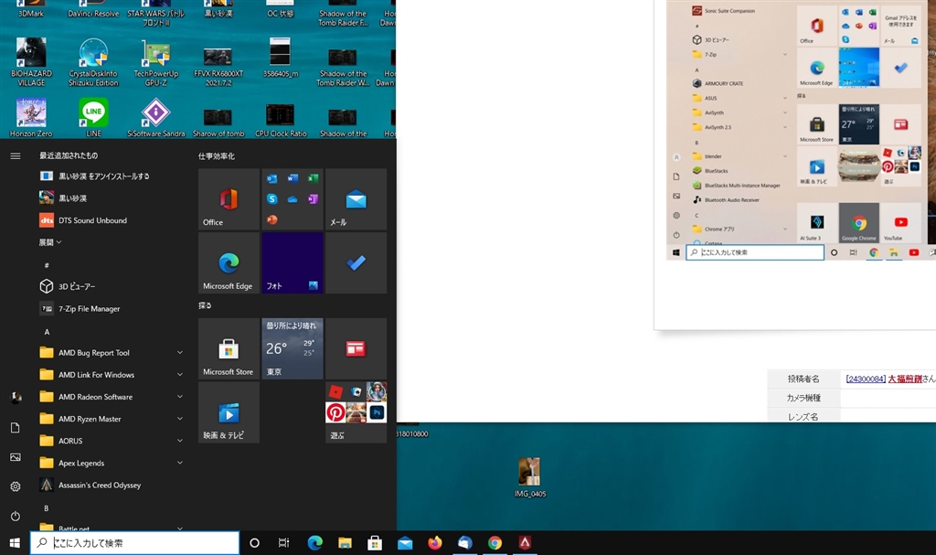Click the # section header in app list

pos(47,265)
